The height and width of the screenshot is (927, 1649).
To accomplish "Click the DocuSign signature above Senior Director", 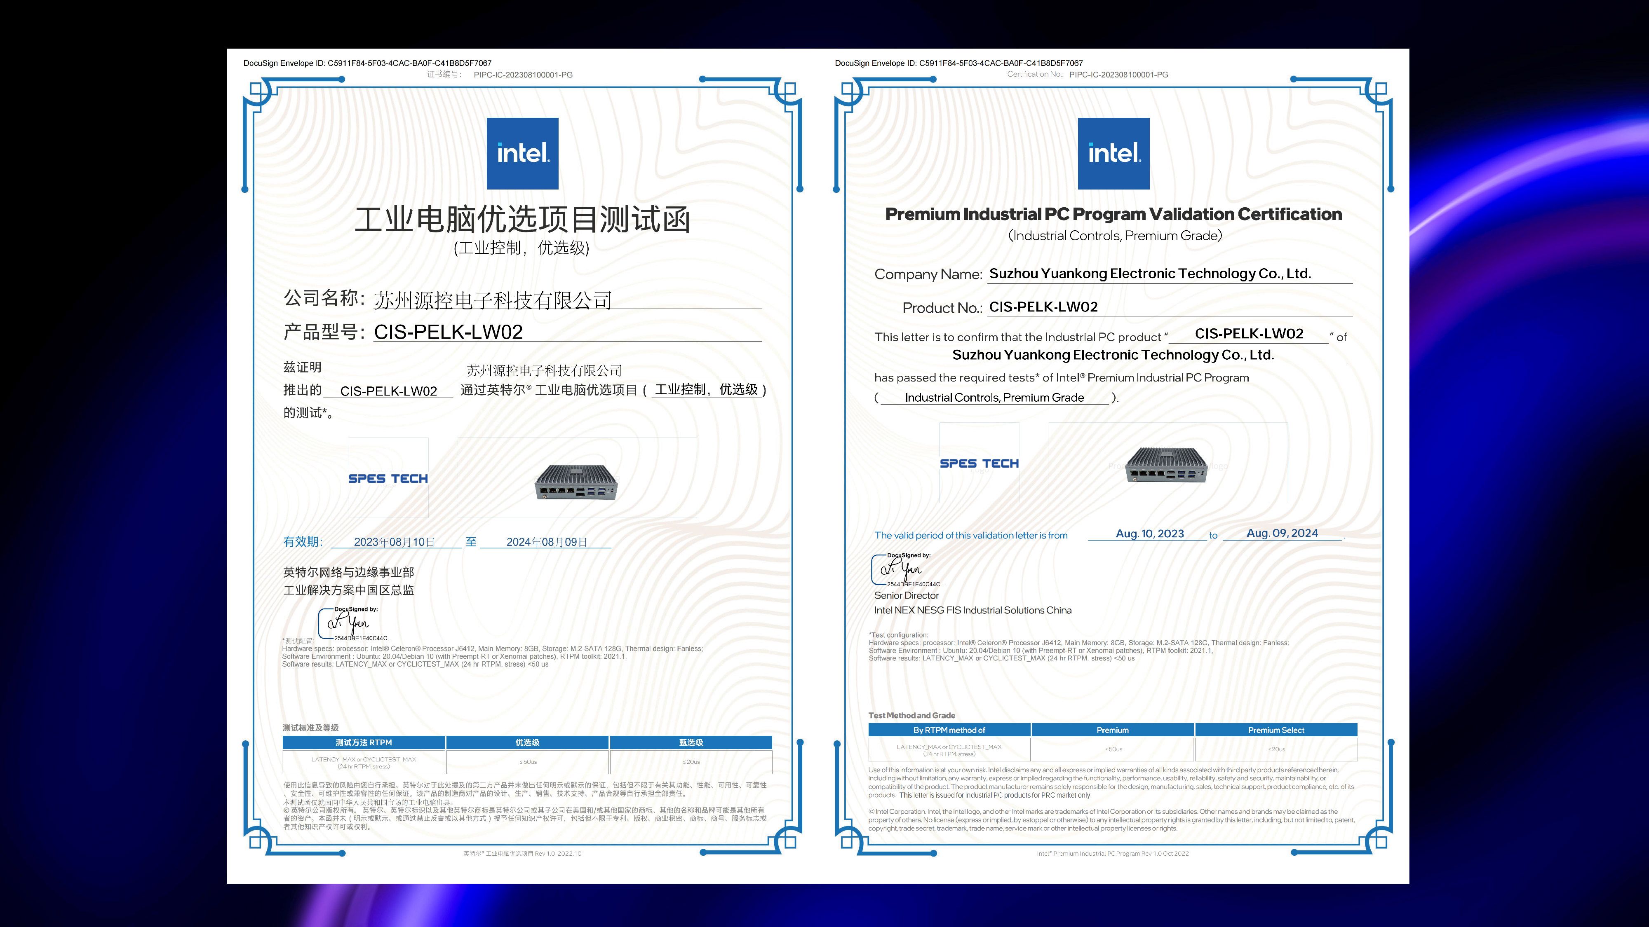I will 907,569.
